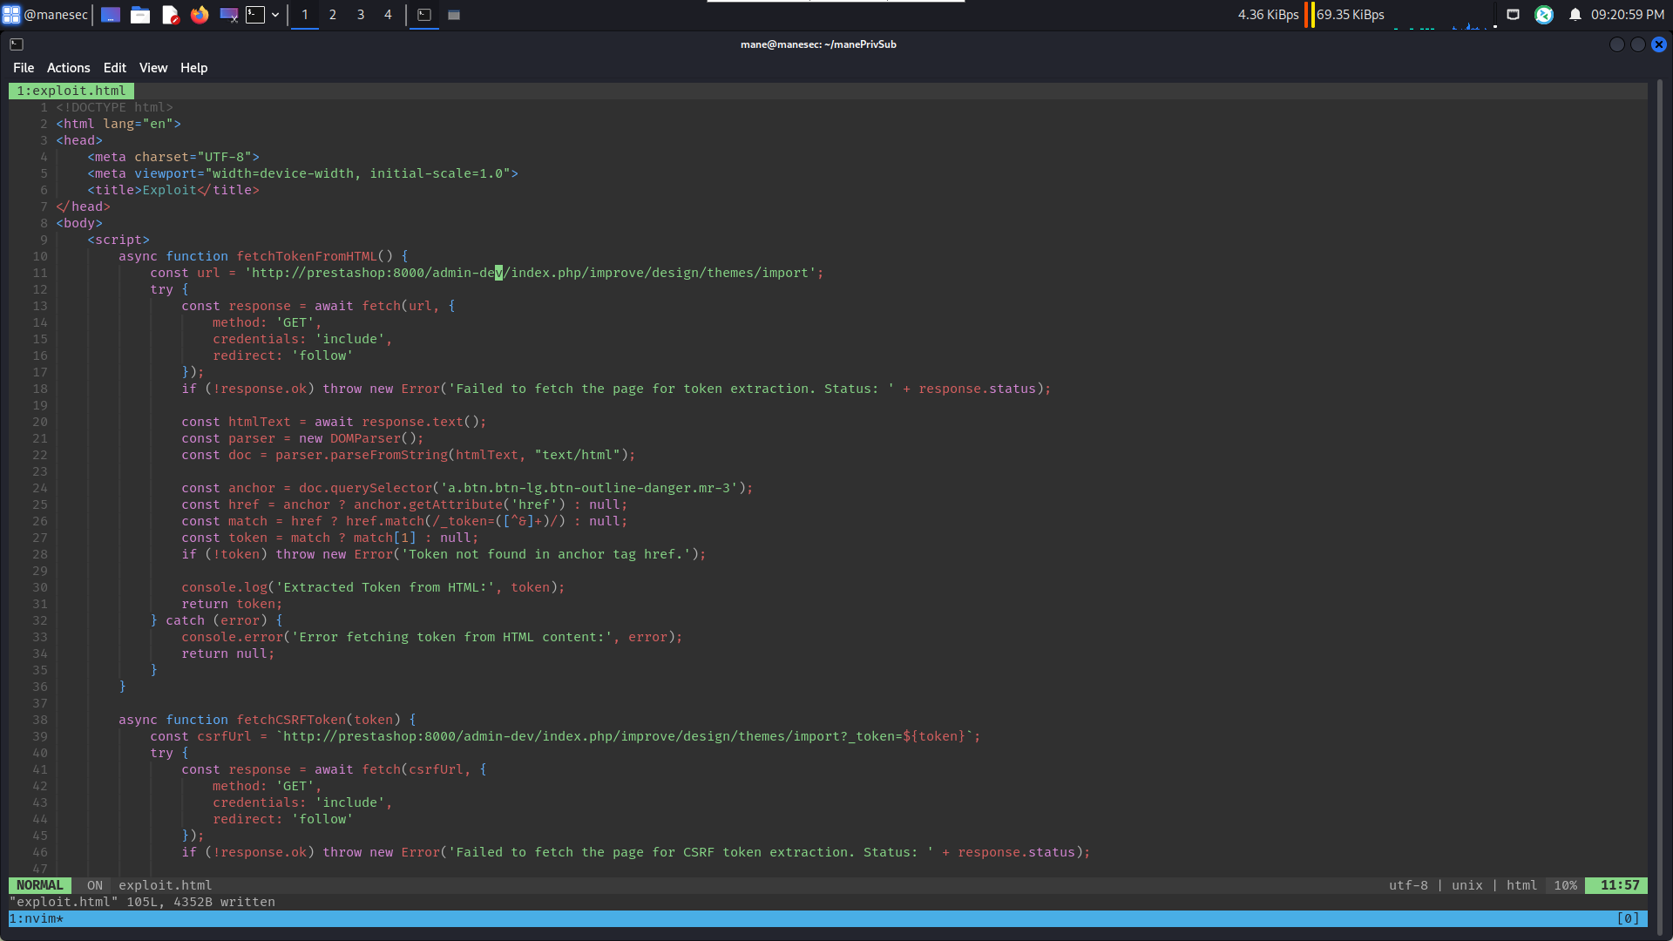The height and width of the screenshot is (941, 1673).
Task: Click exploit.html filename in the statusline
Action: (166, 885)
